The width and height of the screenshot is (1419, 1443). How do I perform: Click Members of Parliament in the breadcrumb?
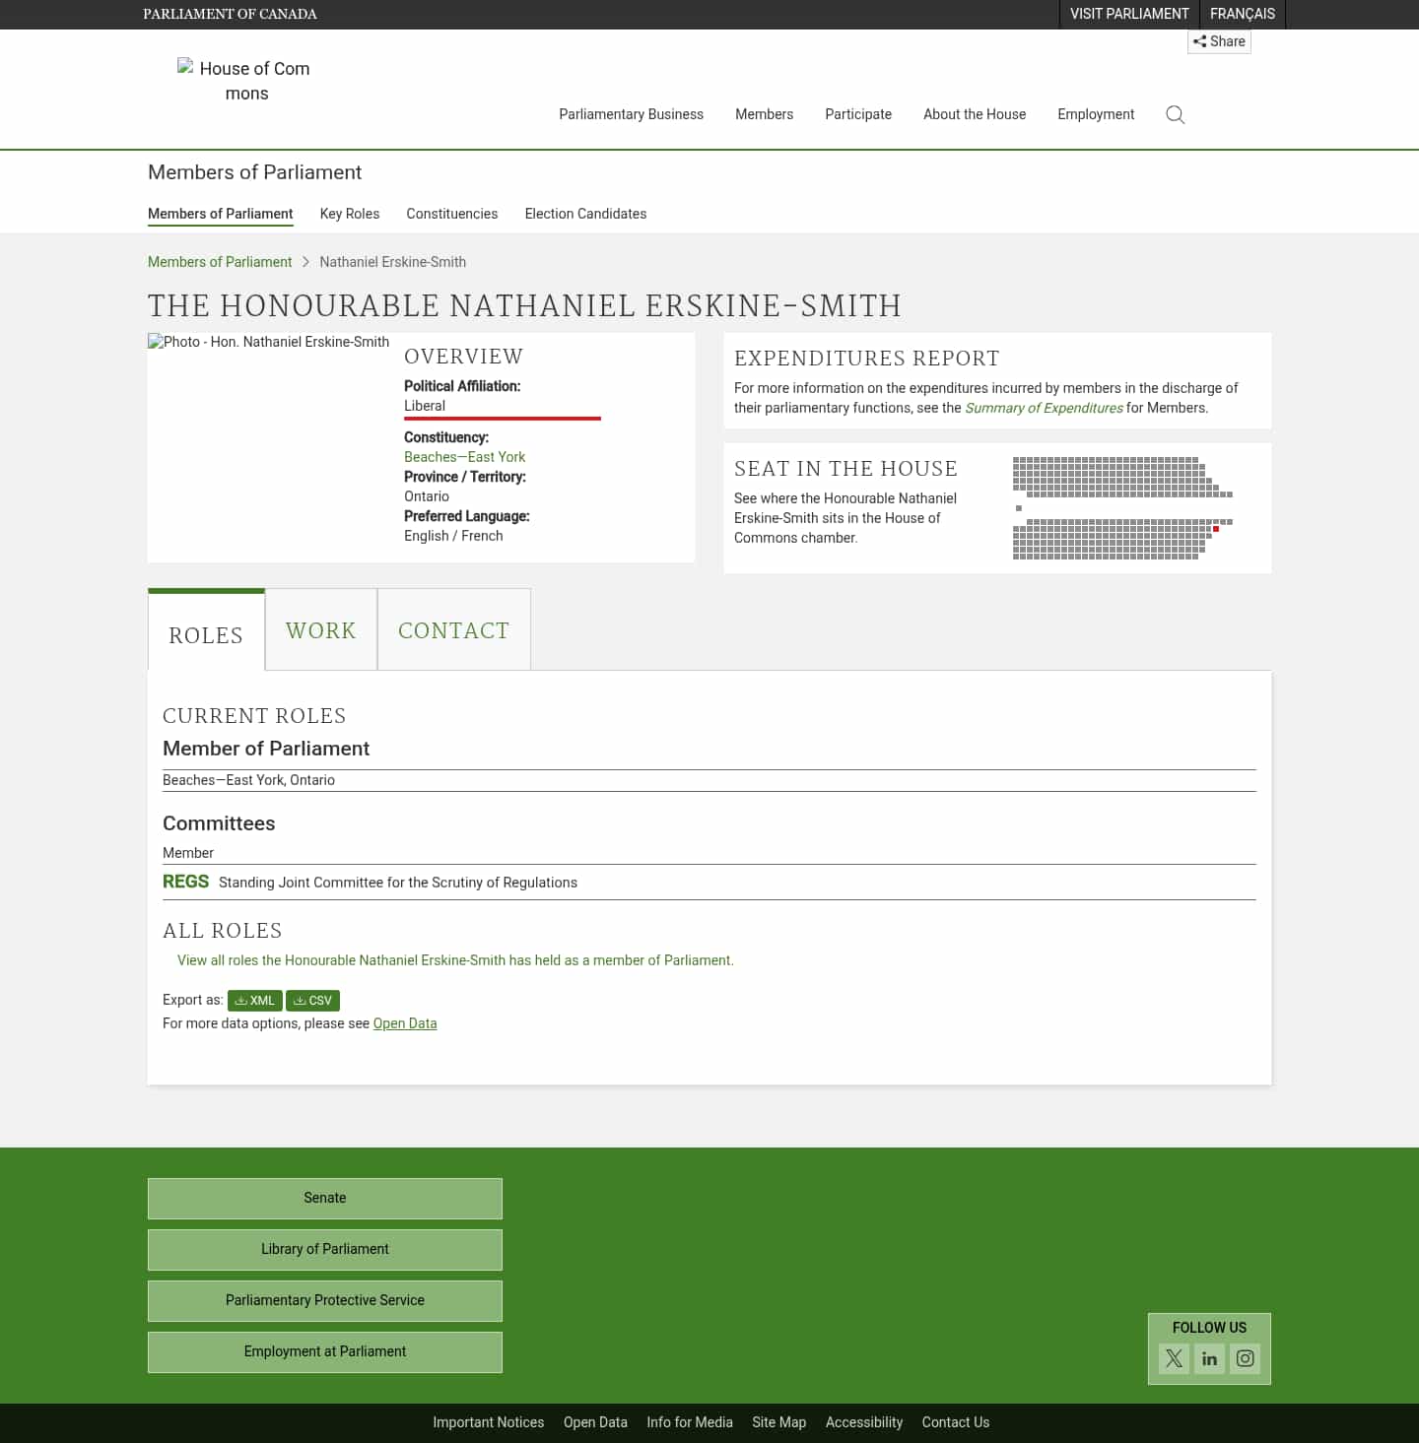(x=219, y=261)
